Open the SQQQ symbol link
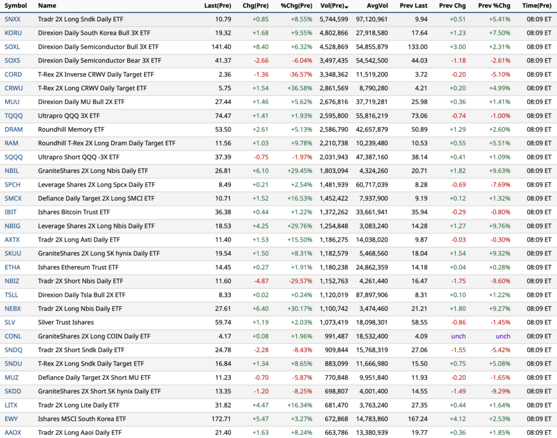Viewport: 557px width, 438px height. 14,157
